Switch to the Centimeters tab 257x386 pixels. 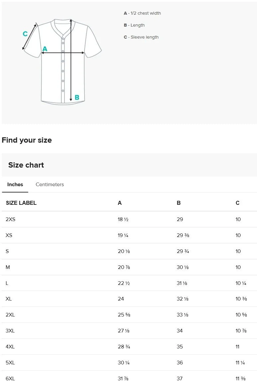pos(49,185)
